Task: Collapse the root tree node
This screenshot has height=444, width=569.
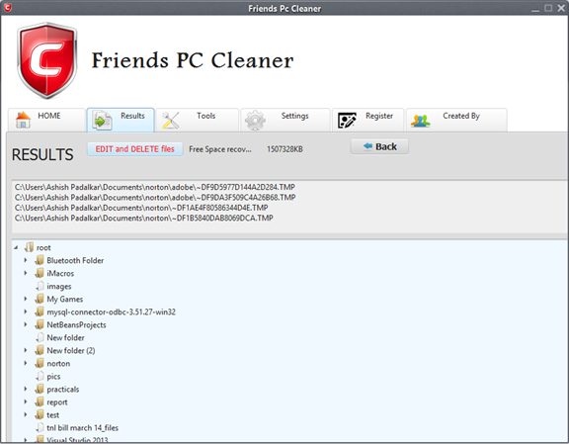Action: point(16,247)
